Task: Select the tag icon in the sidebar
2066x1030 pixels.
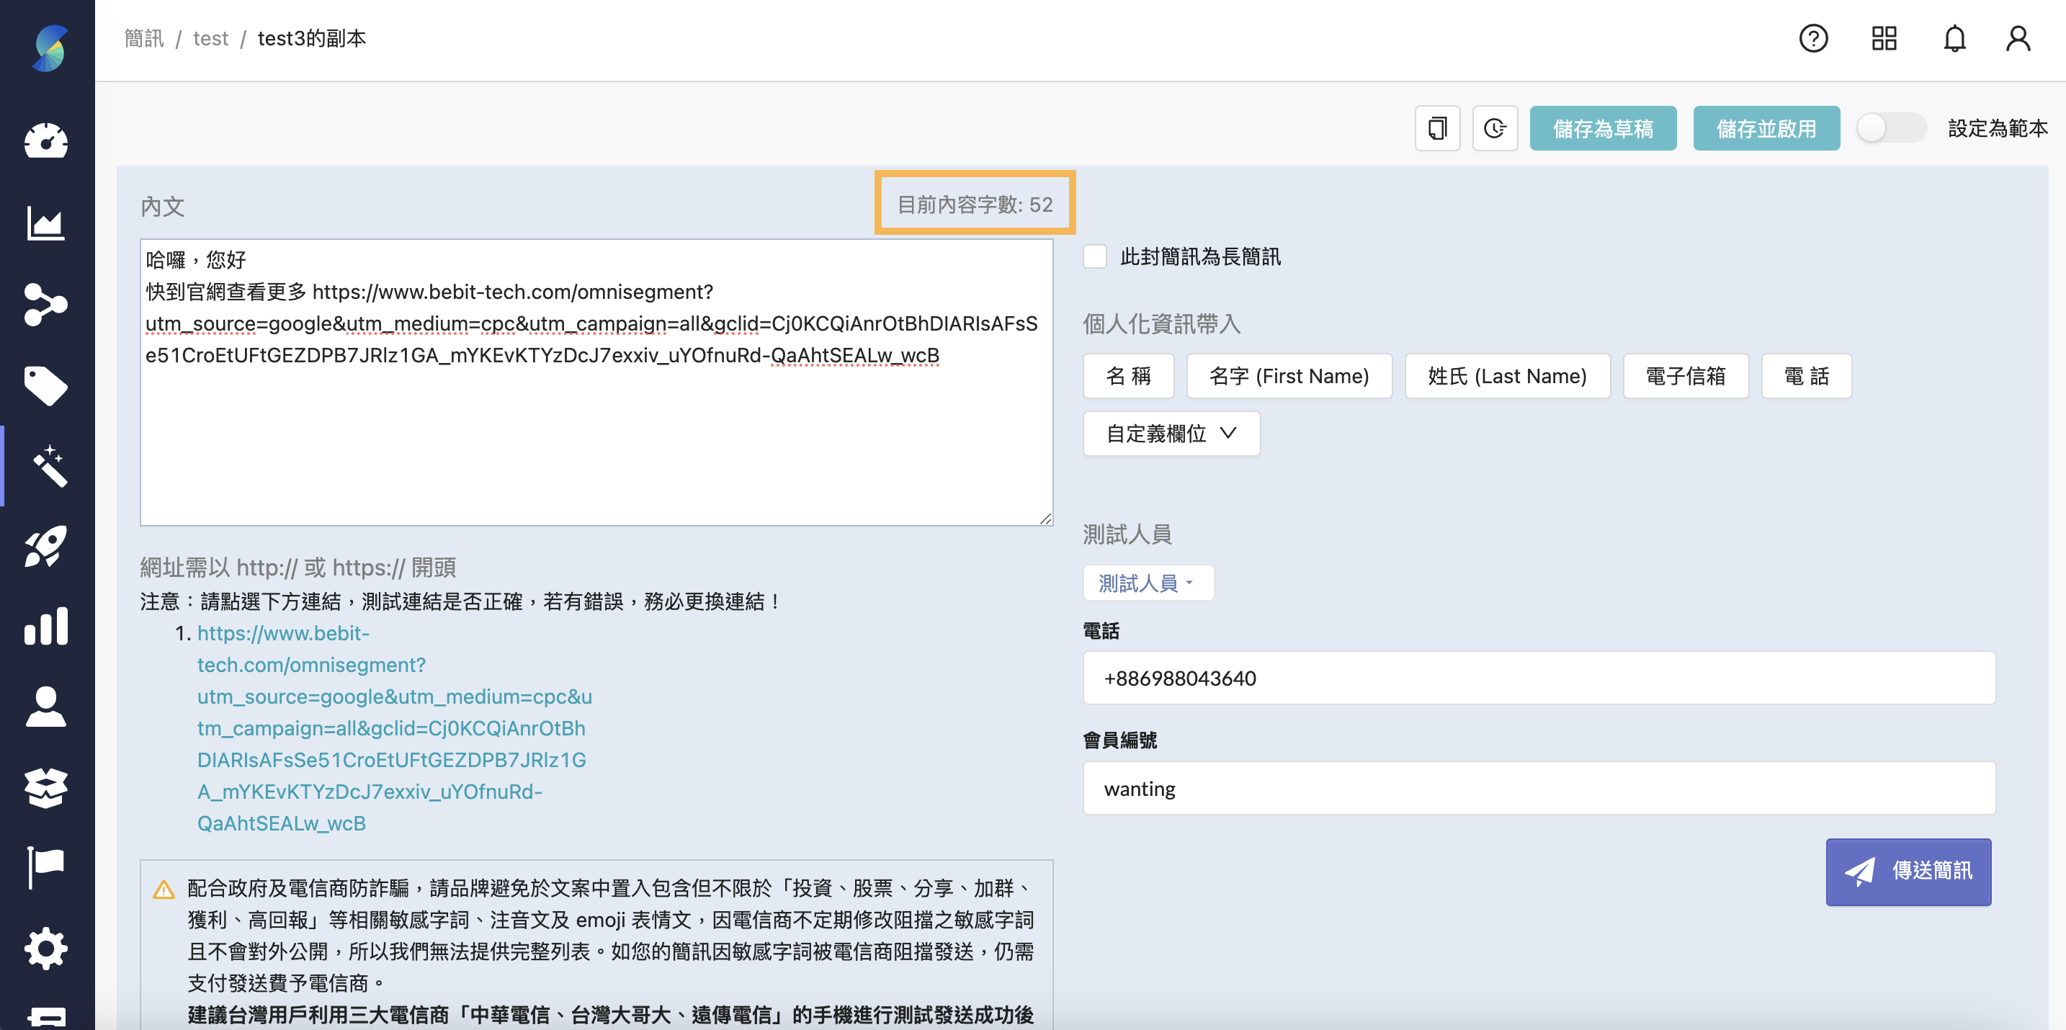Action: 45,386
